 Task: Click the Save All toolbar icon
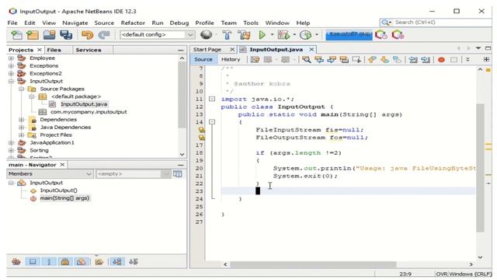pos(66,35)
